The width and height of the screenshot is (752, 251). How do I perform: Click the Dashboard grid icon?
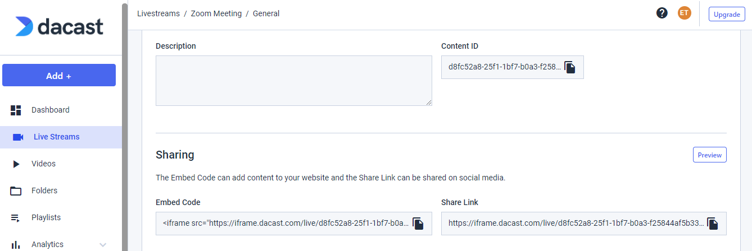click(x=16, y=110)
